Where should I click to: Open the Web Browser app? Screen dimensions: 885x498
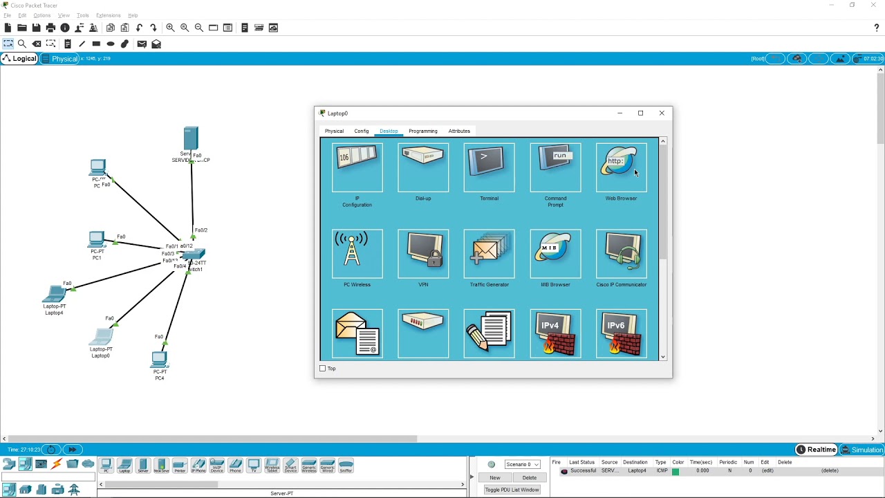tap(621, 167)
